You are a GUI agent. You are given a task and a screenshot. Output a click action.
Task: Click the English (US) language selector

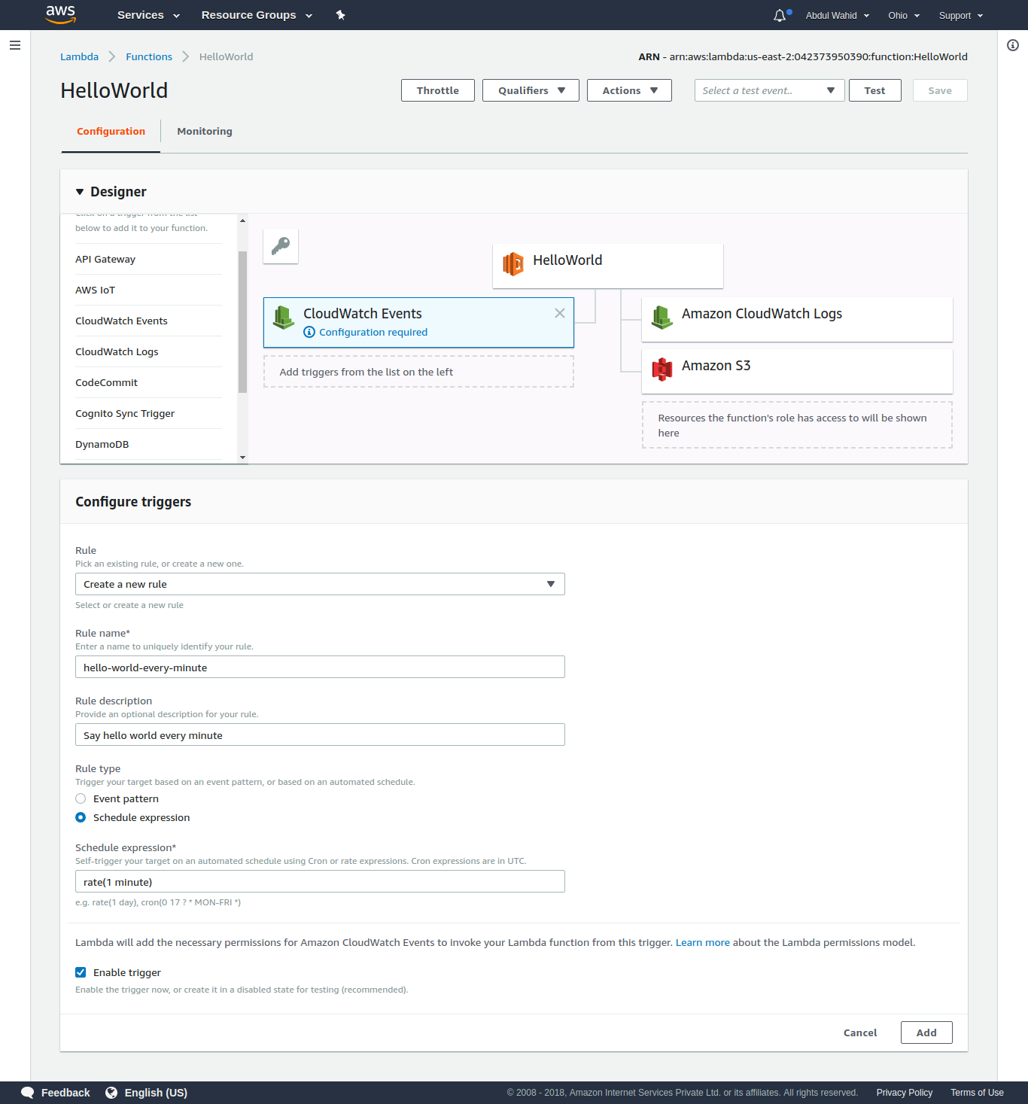pyautogui.click(x=156, y=1093)
